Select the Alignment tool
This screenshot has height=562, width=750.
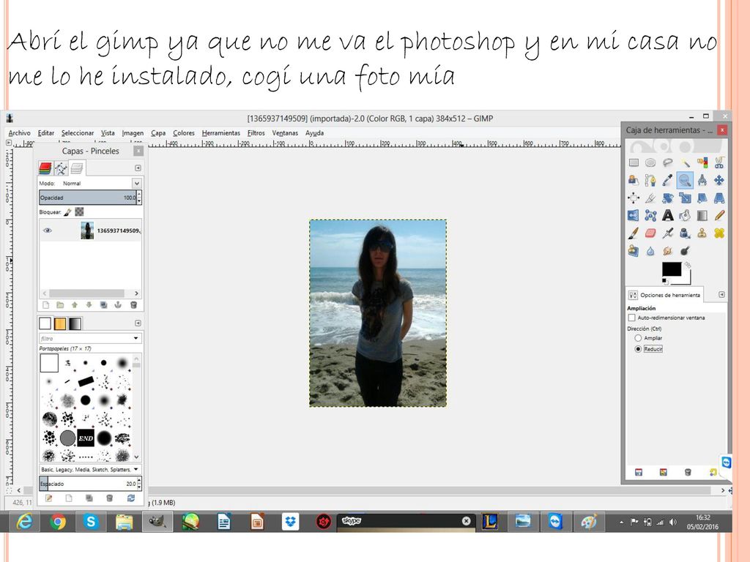pos(634,198)
